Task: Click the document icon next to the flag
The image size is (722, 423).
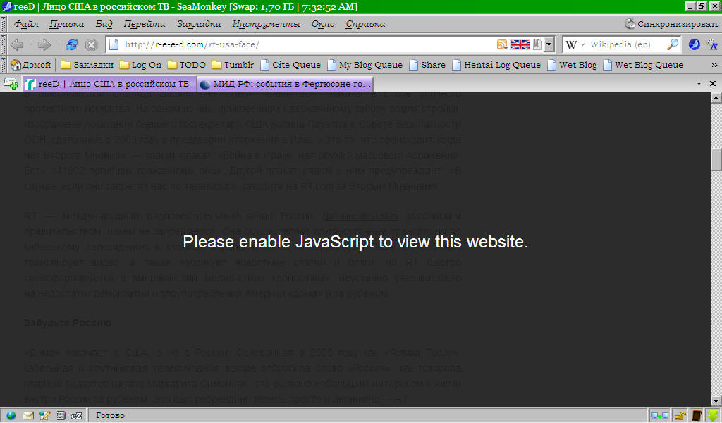Action: (x=537, y=44)
